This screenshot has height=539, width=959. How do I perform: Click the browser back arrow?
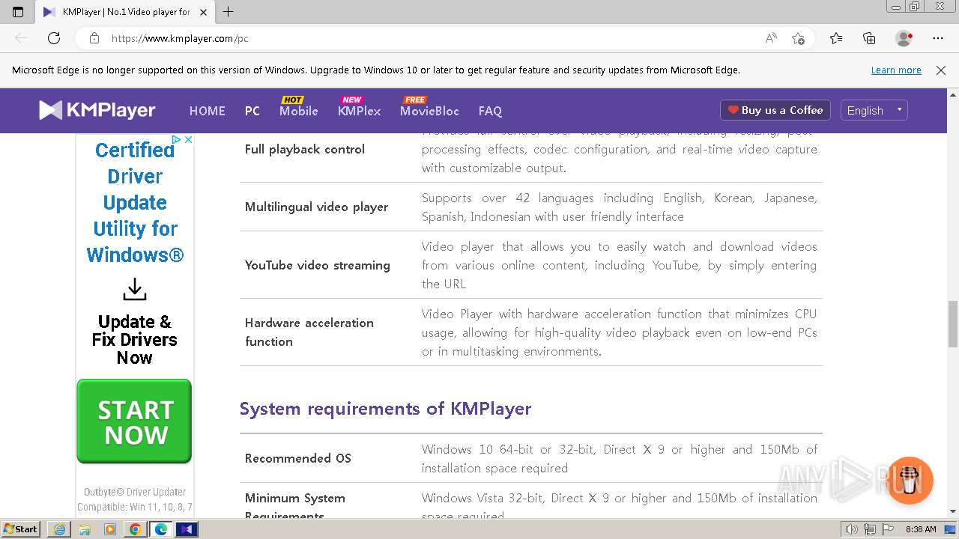pos(21,38)
